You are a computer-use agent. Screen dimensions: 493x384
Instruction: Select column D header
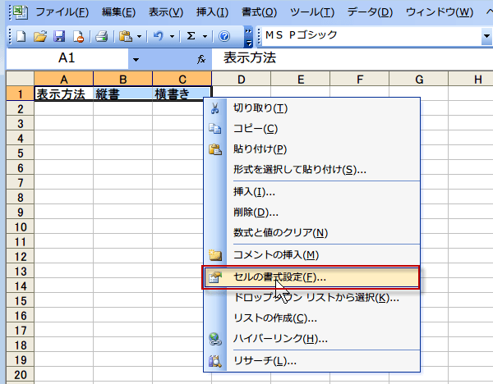click(241, 79)
